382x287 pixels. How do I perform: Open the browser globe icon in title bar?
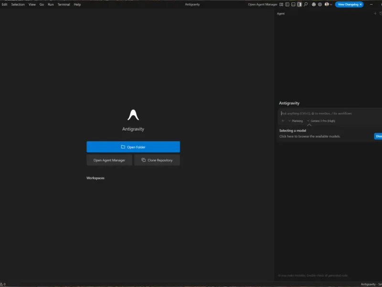coord(314,4)
